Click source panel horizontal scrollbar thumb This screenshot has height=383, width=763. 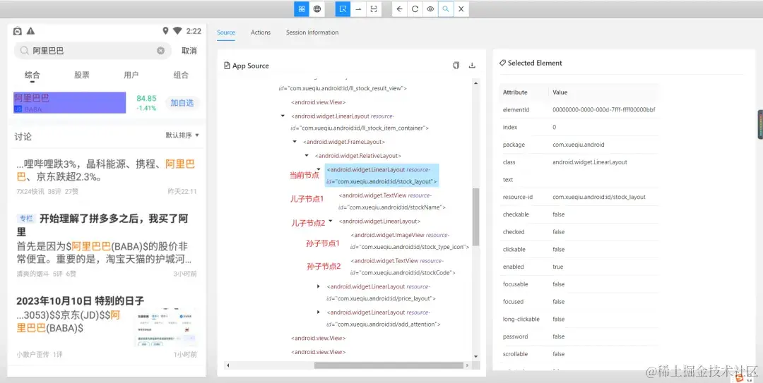tap(389, 365)
